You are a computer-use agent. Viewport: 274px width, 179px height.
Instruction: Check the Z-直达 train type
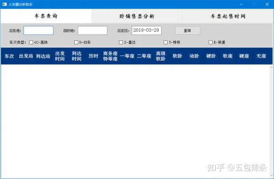[x=121, y=43]
